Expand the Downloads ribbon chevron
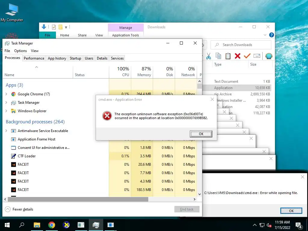Image resolution: width=308 pixels, height=231 pixels. (x=265, y=35)
